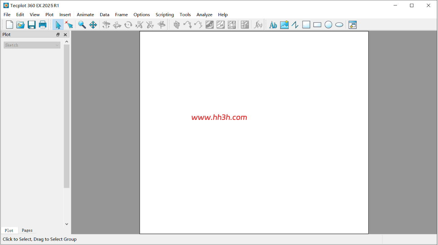Click the sidebar scroll up arrow
Viewport: 438px width, 245px height.
[x=67, y=42]
